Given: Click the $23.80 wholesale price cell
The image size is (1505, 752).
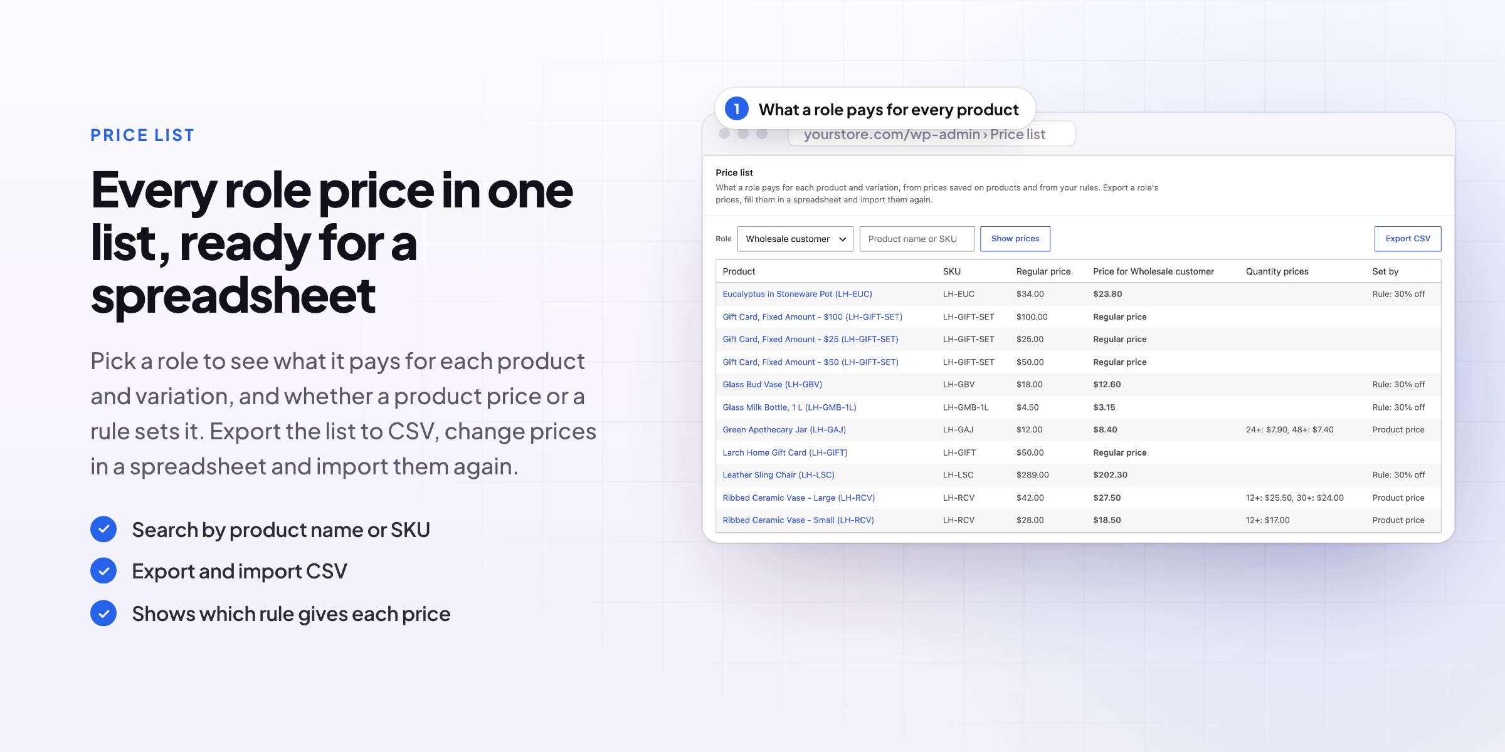Looking at the screenshot, I should [x=1107, y=294].
